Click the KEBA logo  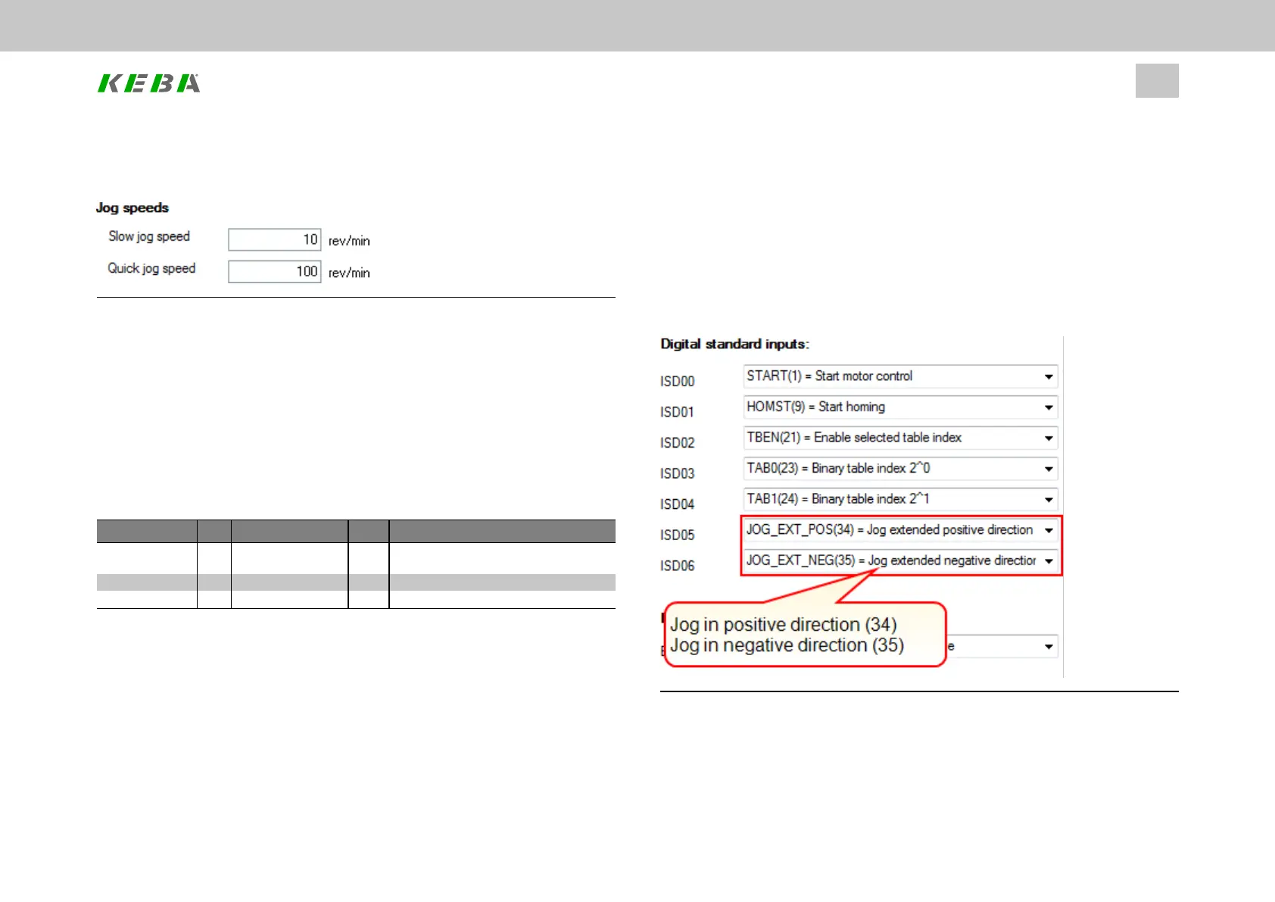click(x=149, y=83)
